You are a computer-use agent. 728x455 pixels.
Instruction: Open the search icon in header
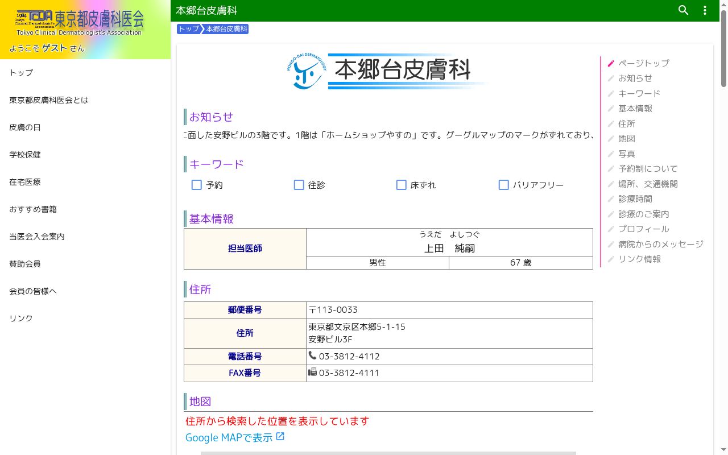pos(684,10)
